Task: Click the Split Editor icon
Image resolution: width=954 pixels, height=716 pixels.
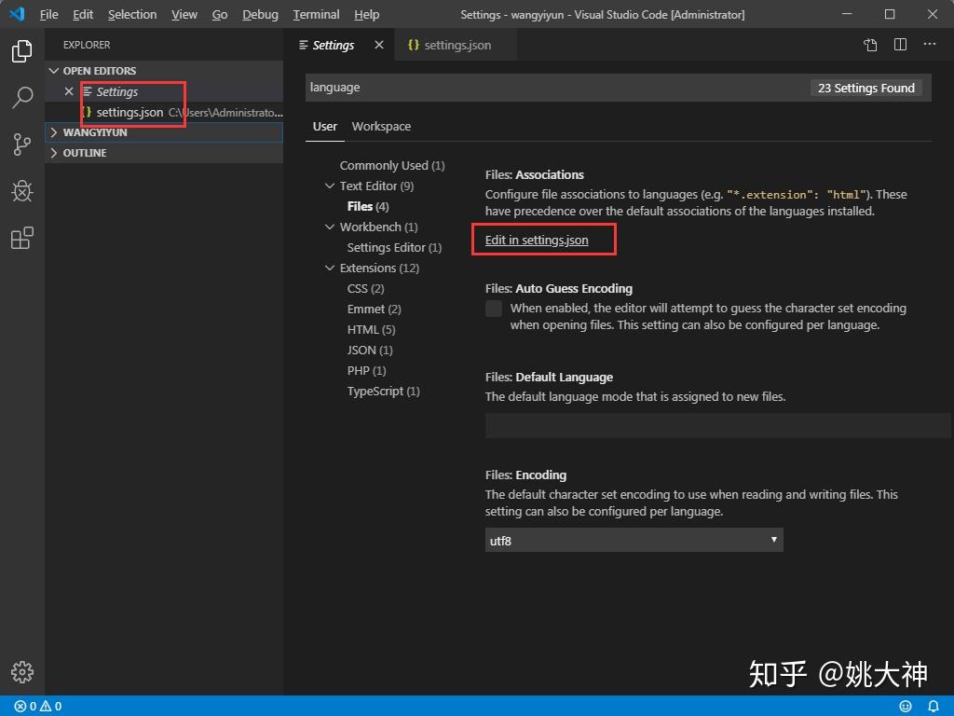Action: 901,45
